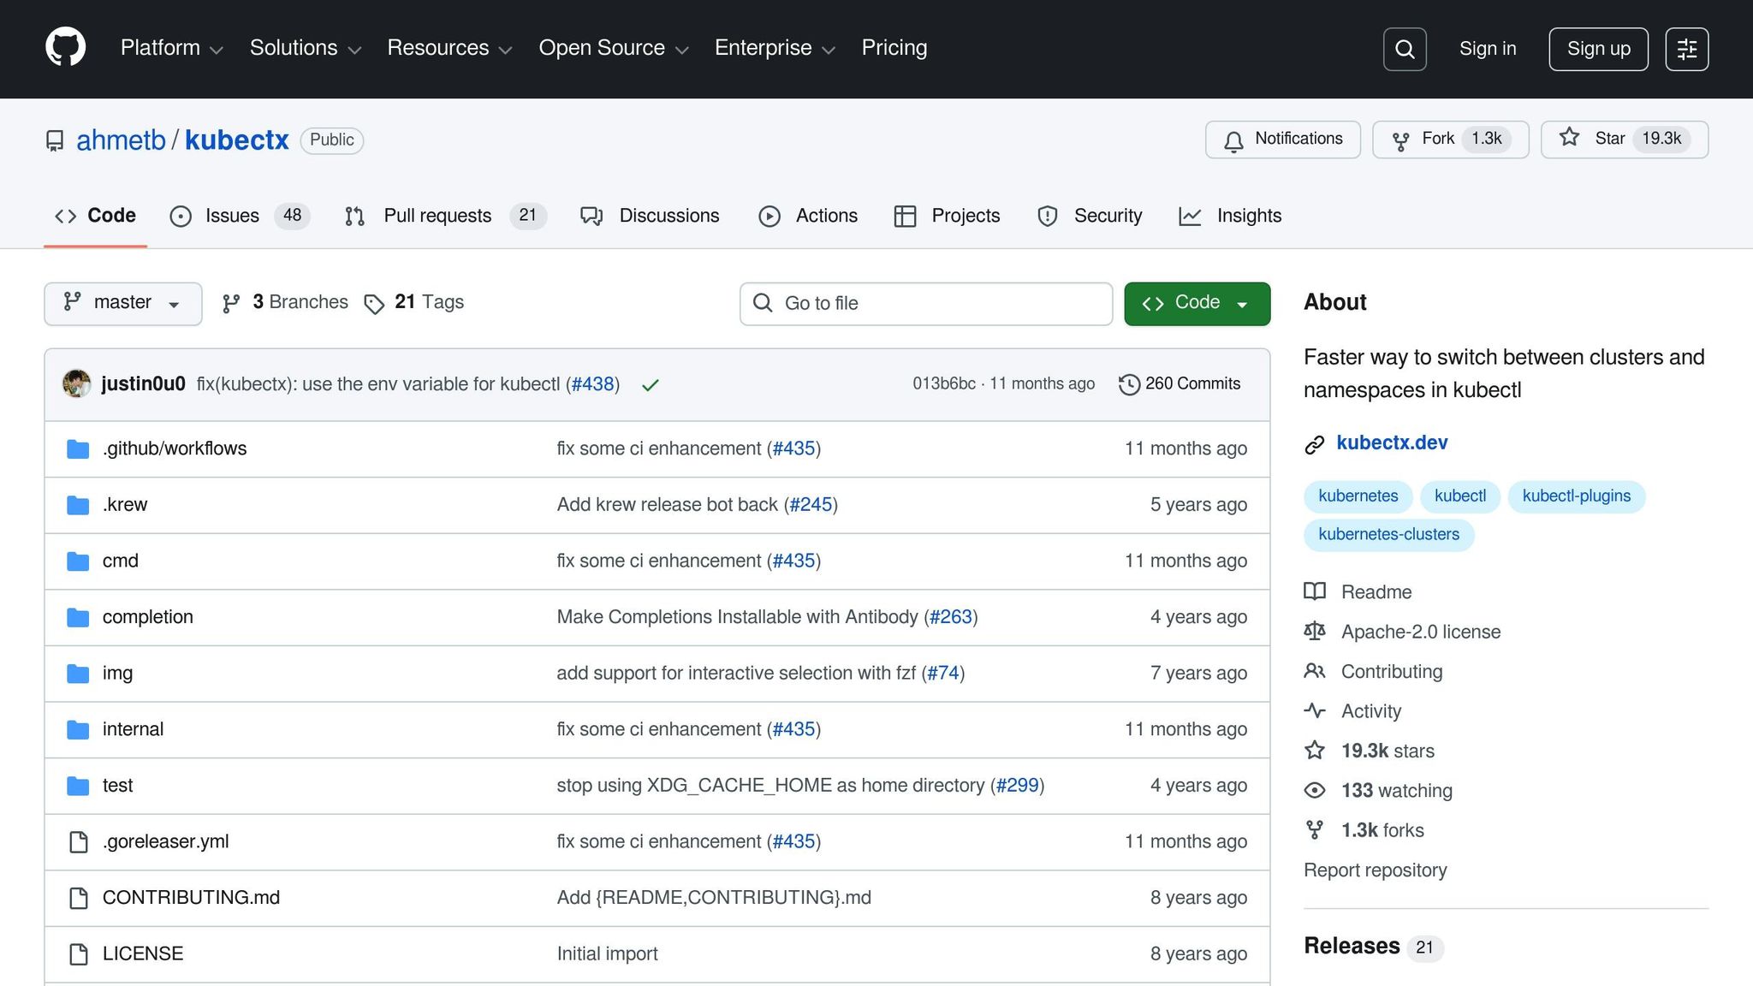Viewport: 1753px width, 986px height.
Task: Open the kubectx.dev website link
Action: pyautogui.click(x=1392, y=443)
